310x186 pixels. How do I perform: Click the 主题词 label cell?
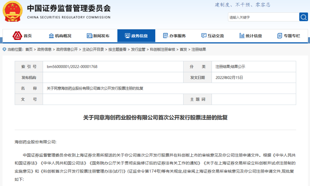pos(197,99)
